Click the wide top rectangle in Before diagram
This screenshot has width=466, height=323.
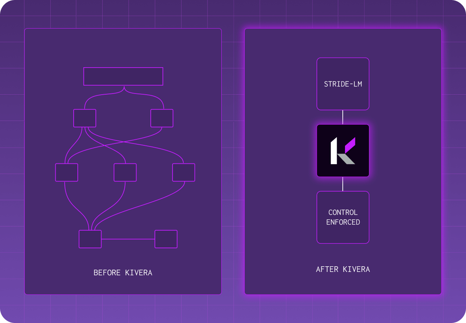[x=123, y=76]
